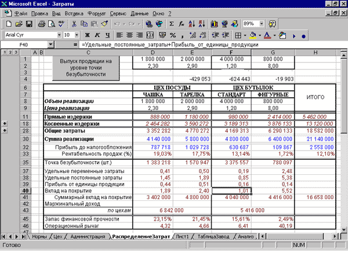
Task: Open the Файл menu
Action: click(21, 14)
